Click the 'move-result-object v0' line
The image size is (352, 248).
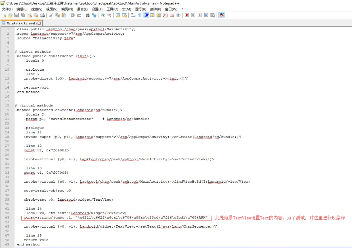click(47, 191)
